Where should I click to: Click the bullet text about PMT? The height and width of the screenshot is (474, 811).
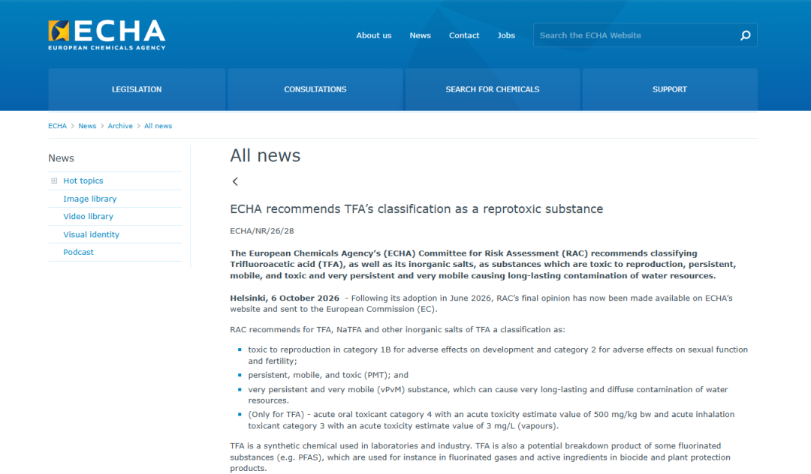tap(328, 375)
